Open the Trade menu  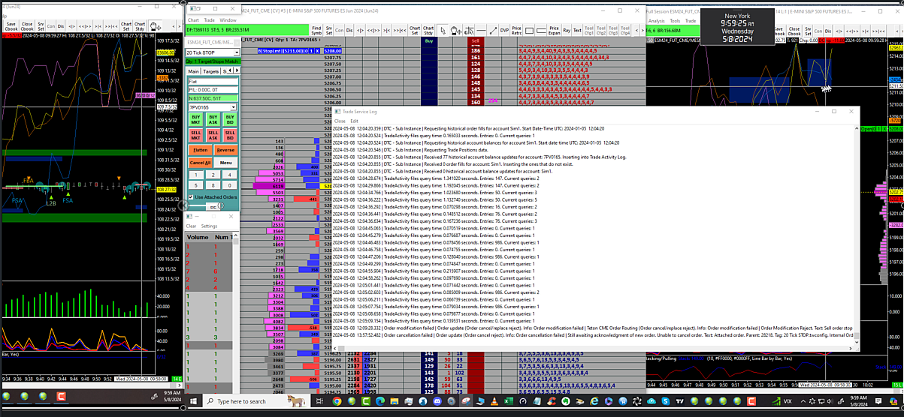(209, 20)
